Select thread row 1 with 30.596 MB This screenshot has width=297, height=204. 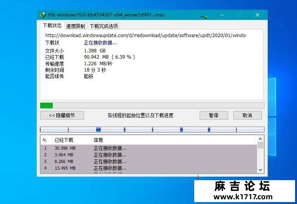point(148,148)
